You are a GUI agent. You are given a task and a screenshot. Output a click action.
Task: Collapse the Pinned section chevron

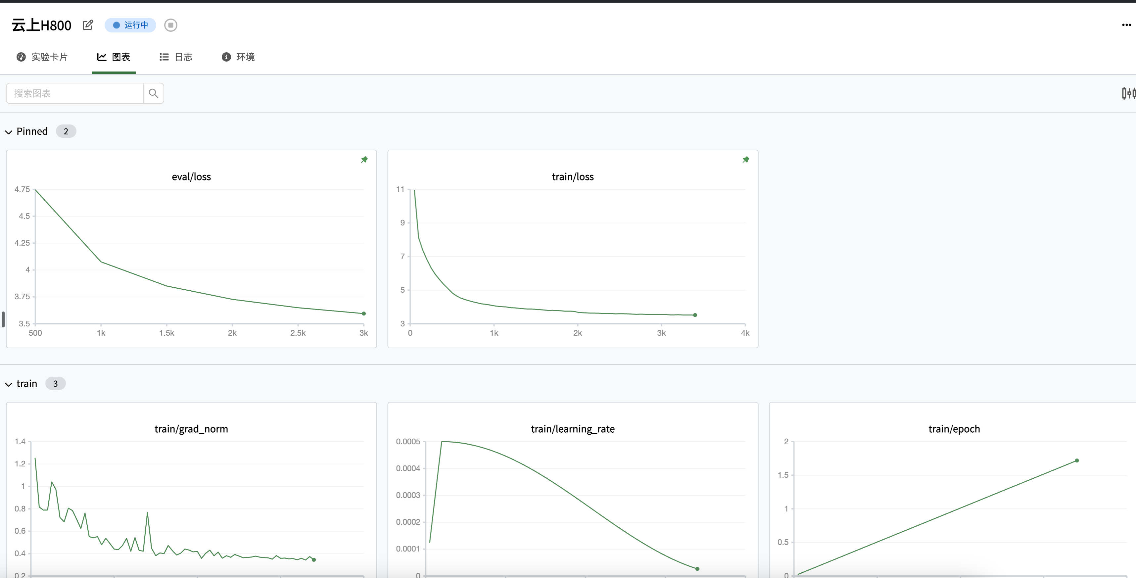(x=8, y=132)
